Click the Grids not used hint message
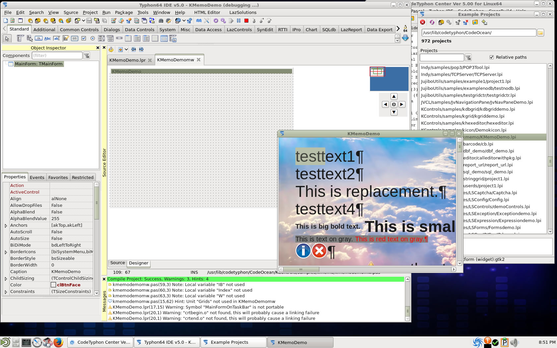The height and width of the screenshot is (348, 557). coord(194,302)
